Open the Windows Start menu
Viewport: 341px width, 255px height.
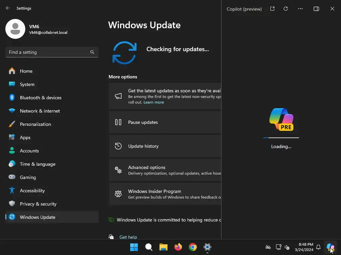point(134,247)
